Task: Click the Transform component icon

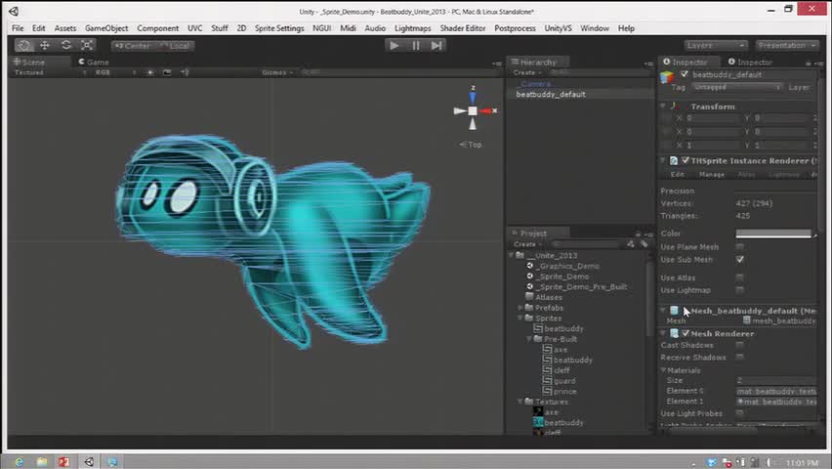Action: pos(675,107)
